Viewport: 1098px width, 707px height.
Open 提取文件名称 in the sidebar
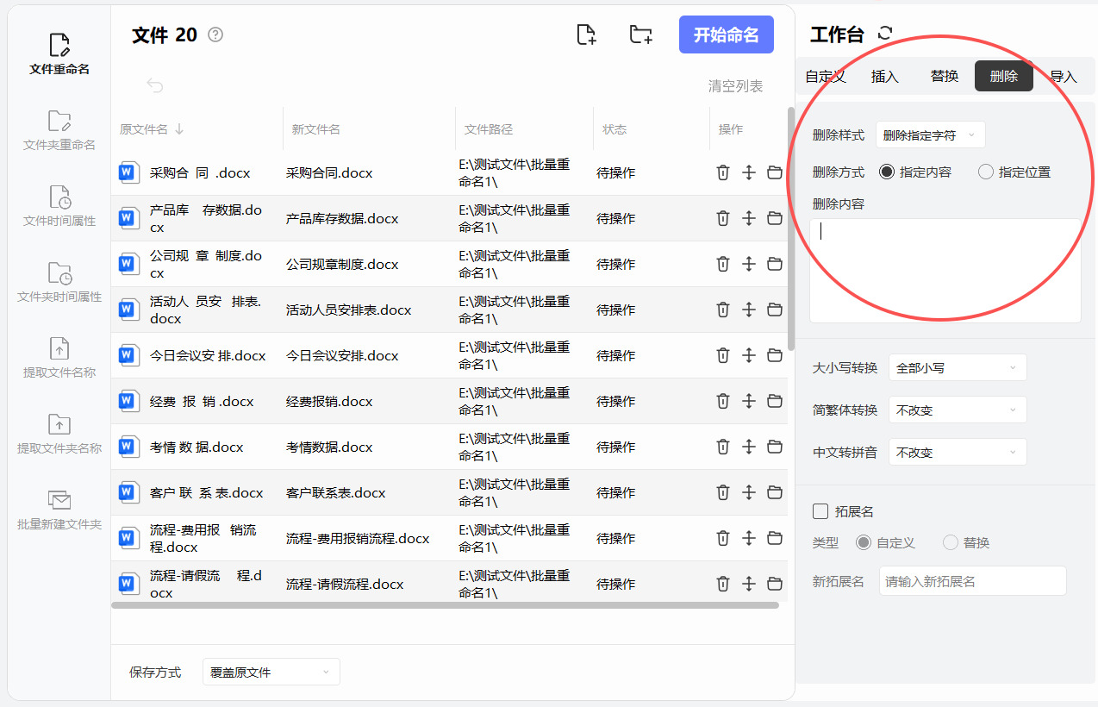pyautogui.click(x=59, y=359)
